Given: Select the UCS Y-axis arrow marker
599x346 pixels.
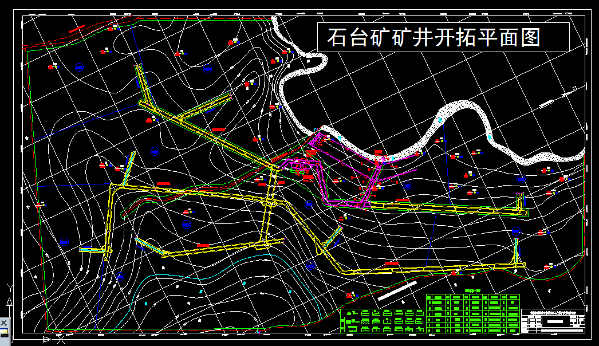Looking at the screenshot, I should [10, 302].
